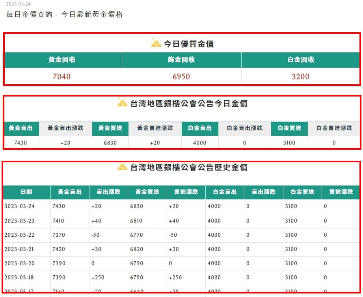Click 黃金賣出漲跌 header in today's table
Screen dimensions: 363x297
[65, 128]
